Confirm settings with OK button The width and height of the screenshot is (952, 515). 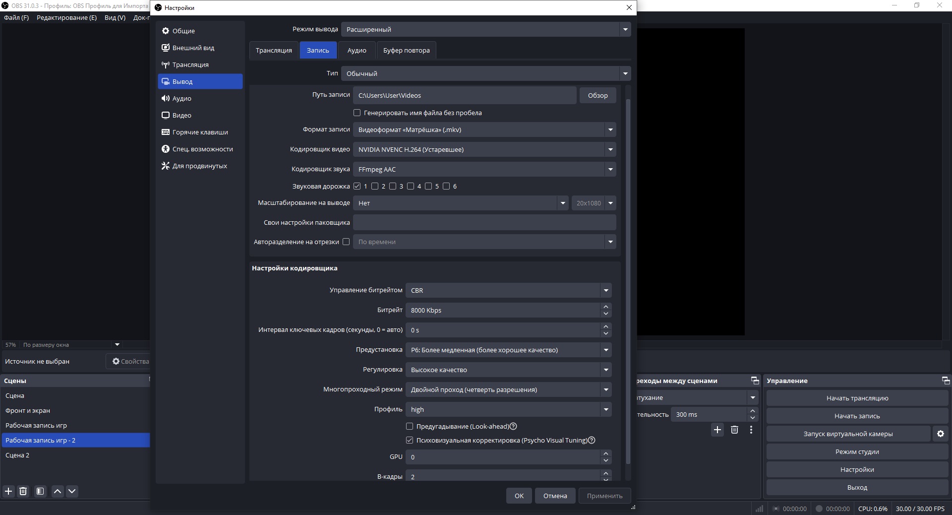pyautogui.click(x=519, y=496)
